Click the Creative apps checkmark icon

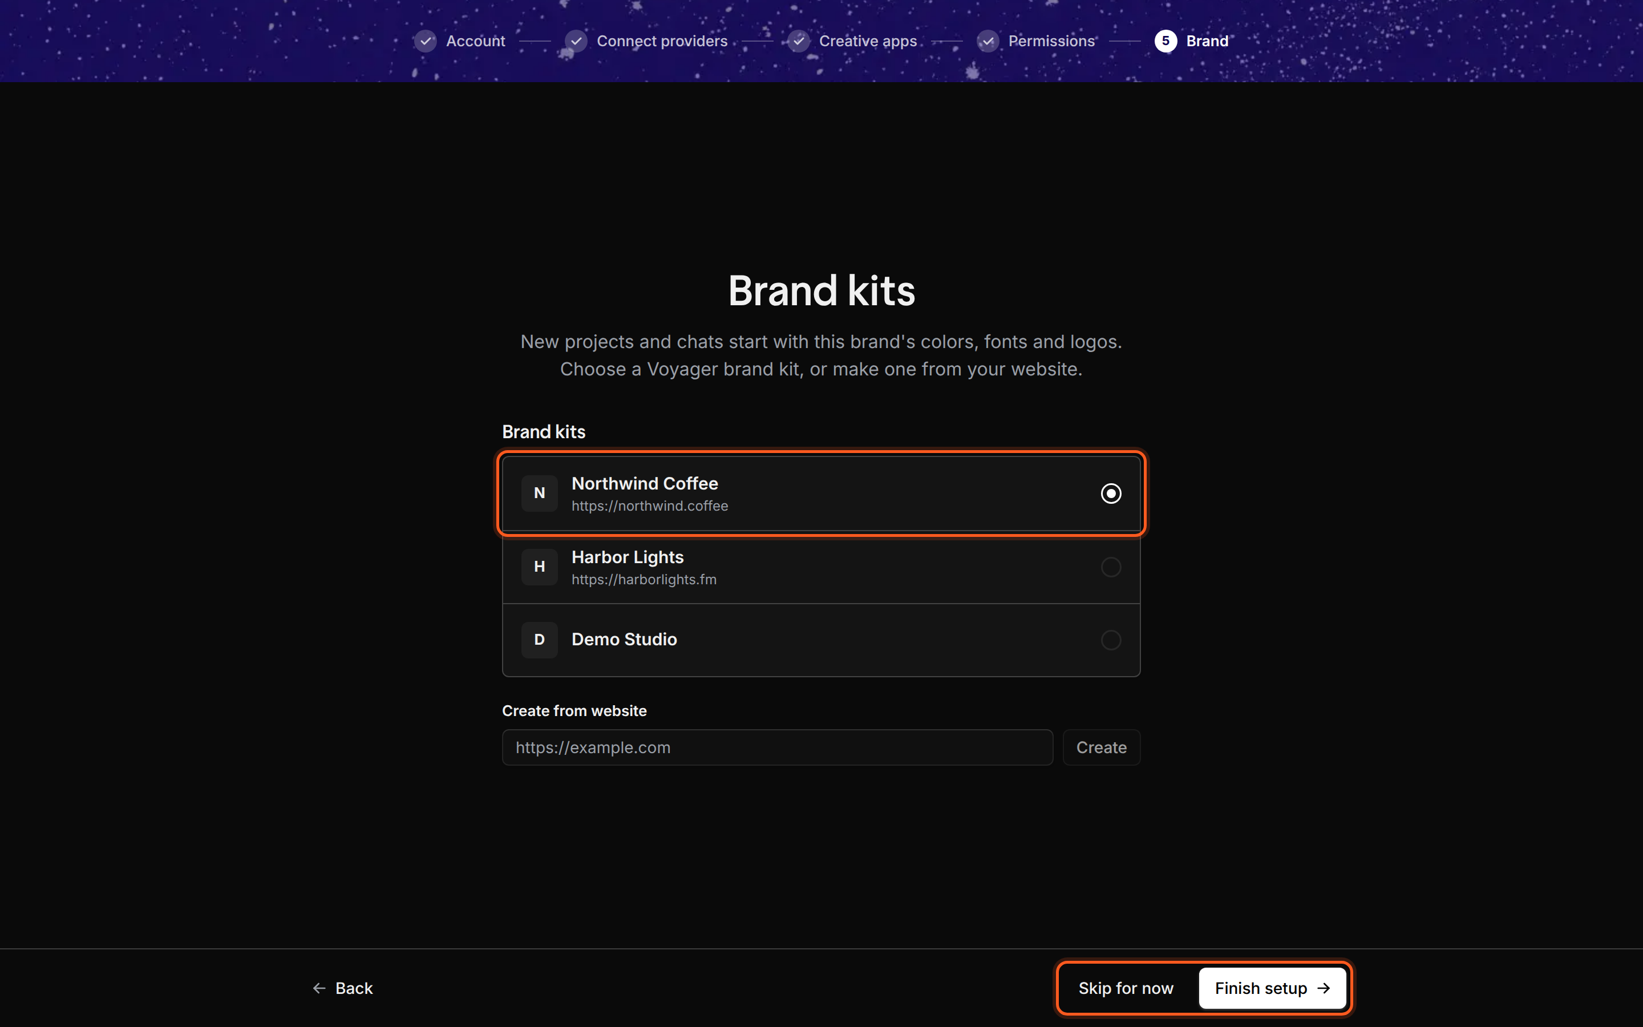(x=799, y=41)
